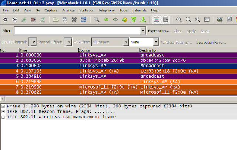Zoom out the packet text
237x150 pixels.
coord(188,20)
